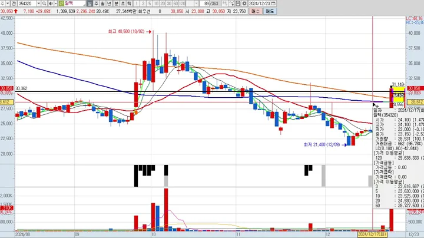Switch to 초 second chart period
424x238 pixels.
tap(122, 4)
